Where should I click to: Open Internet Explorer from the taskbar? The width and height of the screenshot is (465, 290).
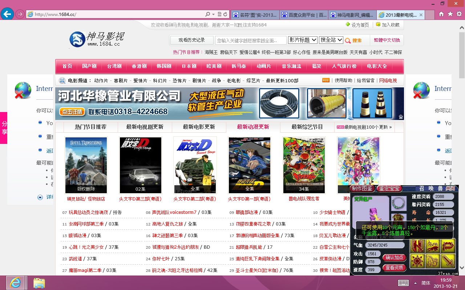[15, 283]
